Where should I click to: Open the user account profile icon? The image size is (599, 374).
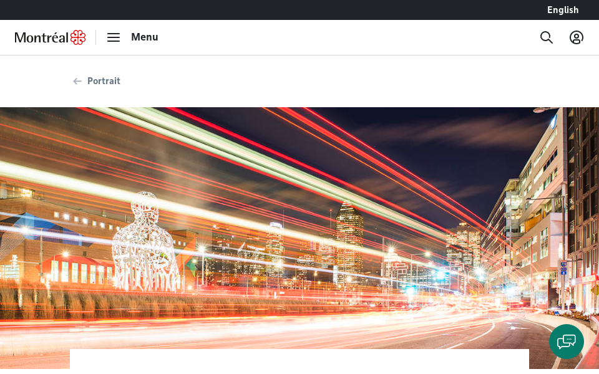(x=577, y=37)
